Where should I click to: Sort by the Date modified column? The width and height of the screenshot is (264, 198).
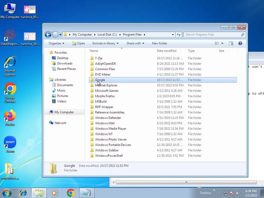click(171, 51)
